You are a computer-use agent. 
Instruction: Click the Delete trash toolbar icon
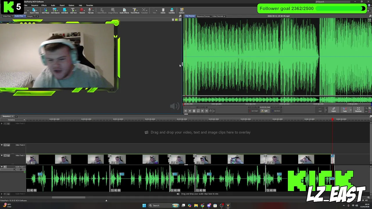coord(163,11)
